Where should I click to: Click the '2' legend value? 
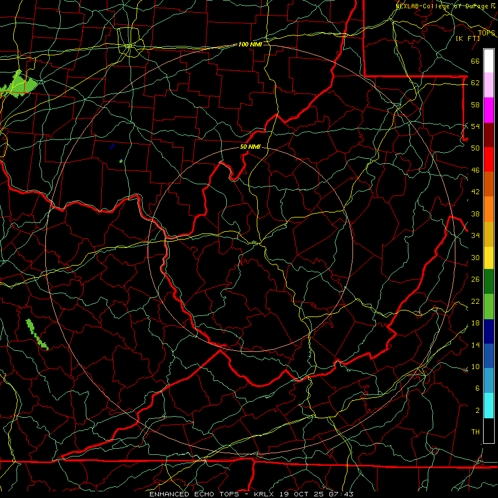coord(477,411)
